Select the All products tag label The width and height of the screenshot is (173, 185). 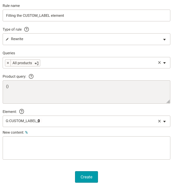tap(22, 63)
